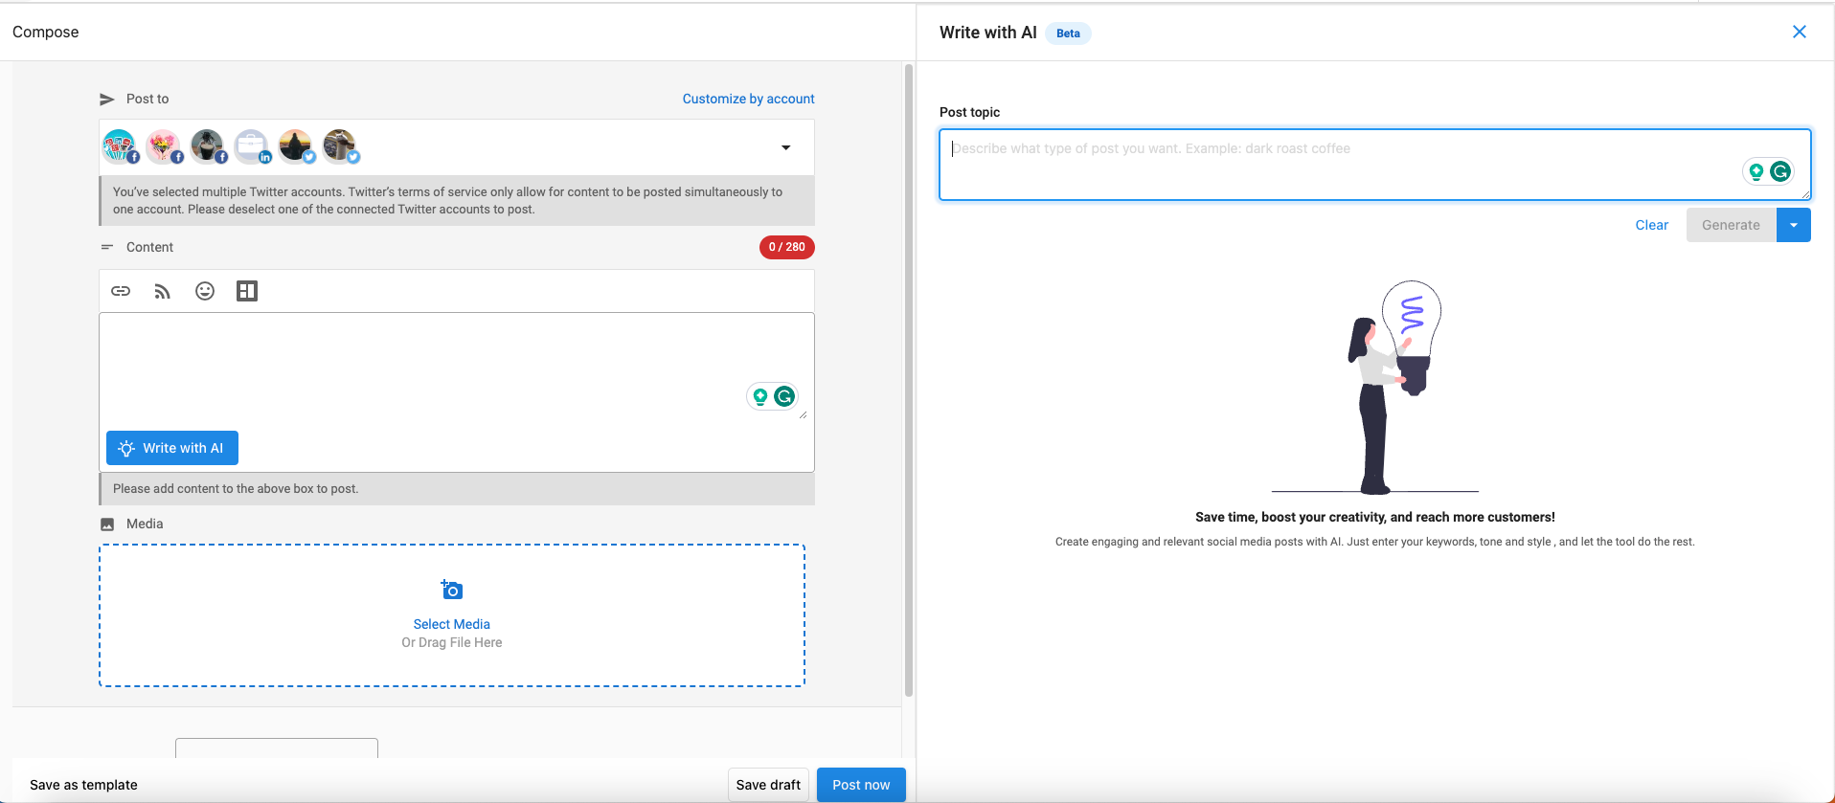Click the Grammarly icon in Post topic field
Viewport: 1835px width, 803px height.
click(x=1780, y=171)
